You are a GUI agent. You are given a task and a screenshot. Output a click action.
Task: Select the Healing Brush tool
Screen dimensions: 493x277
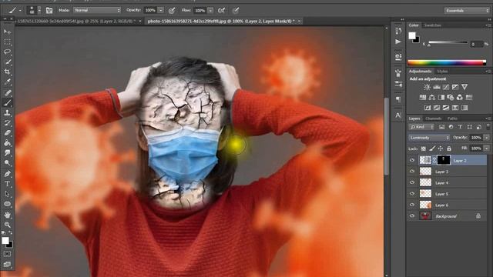[x=7, y=92]
